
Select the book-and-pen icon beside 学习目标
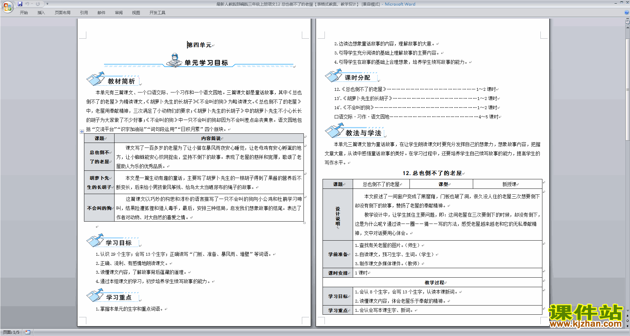pyautogui.click(x=95, y=241)
